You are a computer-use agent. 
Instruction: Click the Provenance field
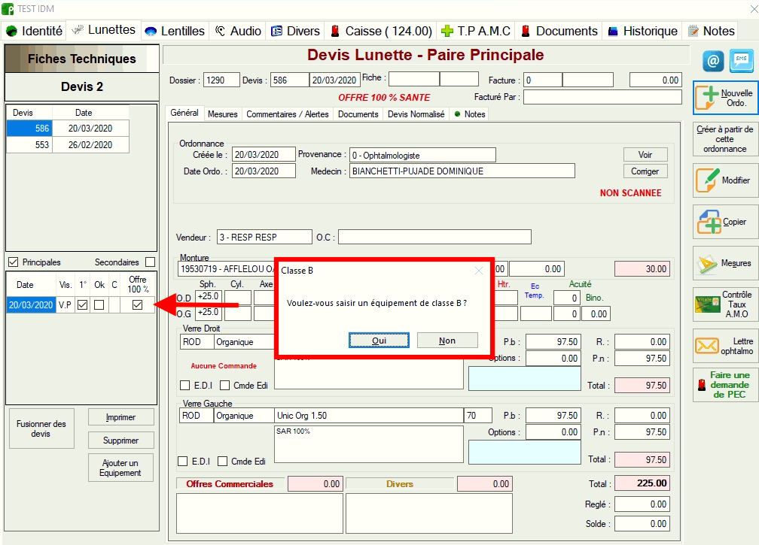422,155
